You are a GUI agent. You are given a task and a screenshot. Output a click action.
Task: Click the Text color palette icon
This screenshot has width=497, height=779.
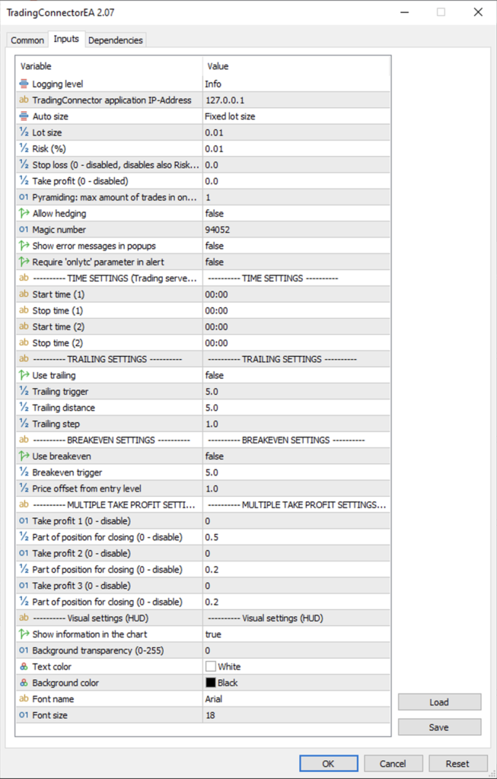(x=24, y=666)
